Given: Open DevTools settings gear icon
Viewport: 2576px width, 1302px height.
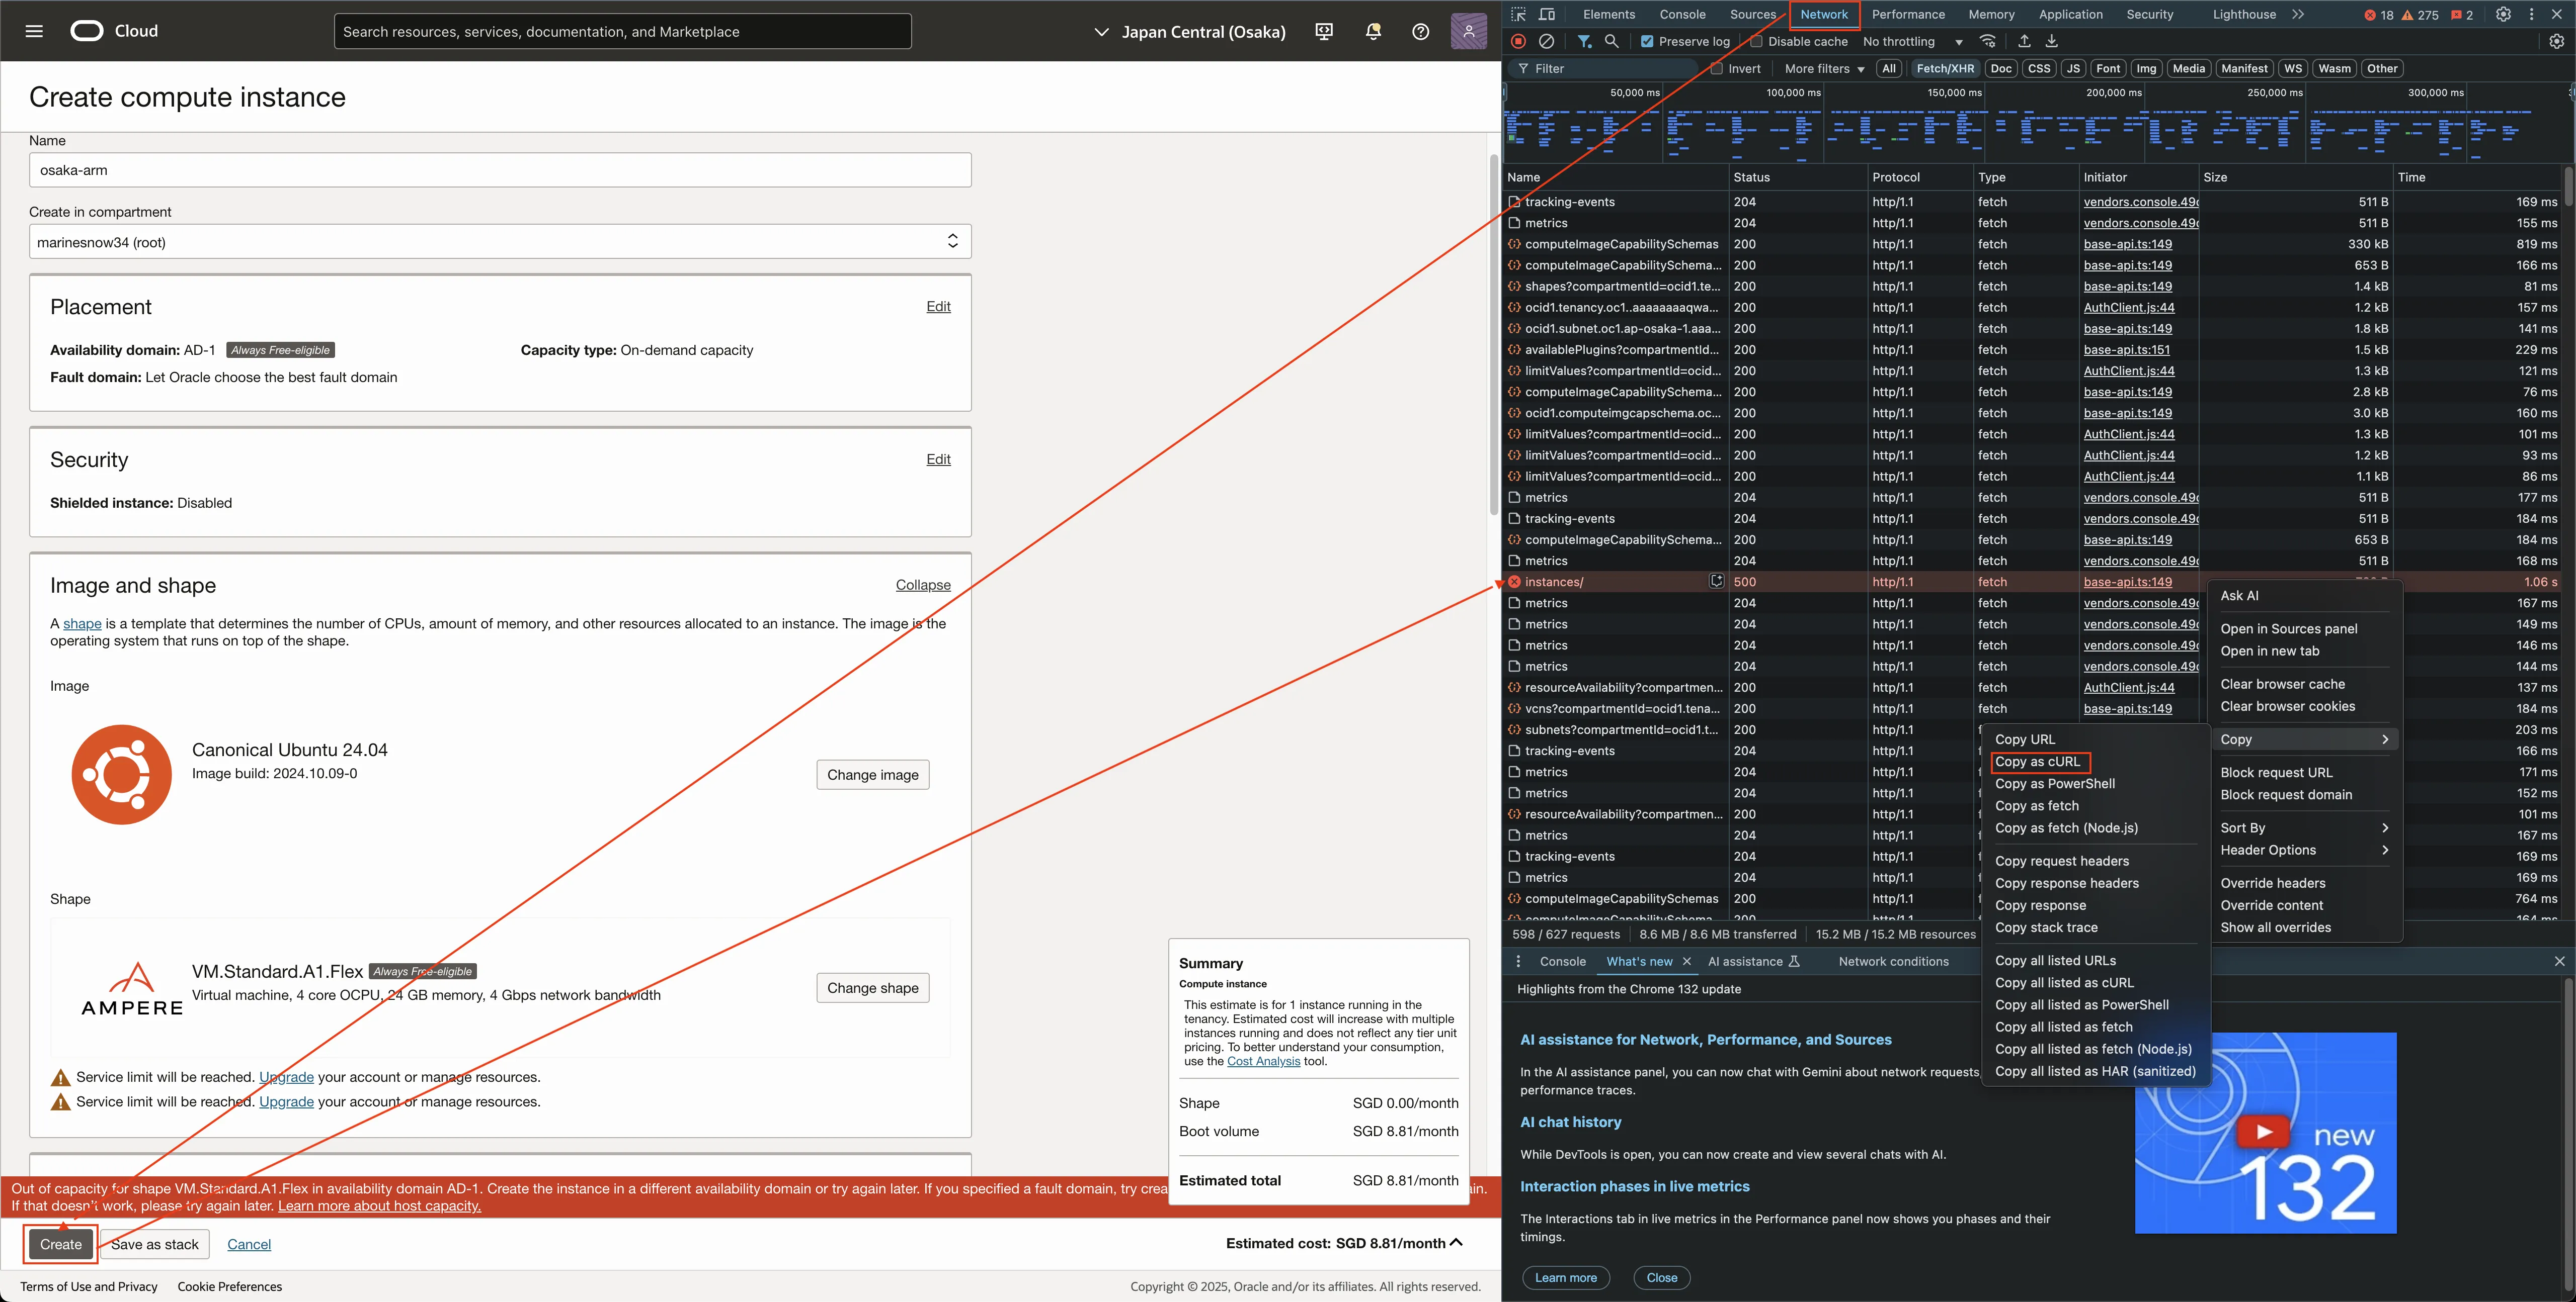Looking at the screenshot, I should pos(2503,14).
